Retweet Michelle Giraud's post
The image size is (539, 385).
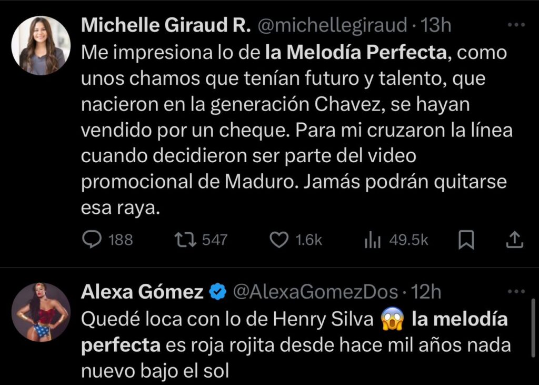[185, 240]
